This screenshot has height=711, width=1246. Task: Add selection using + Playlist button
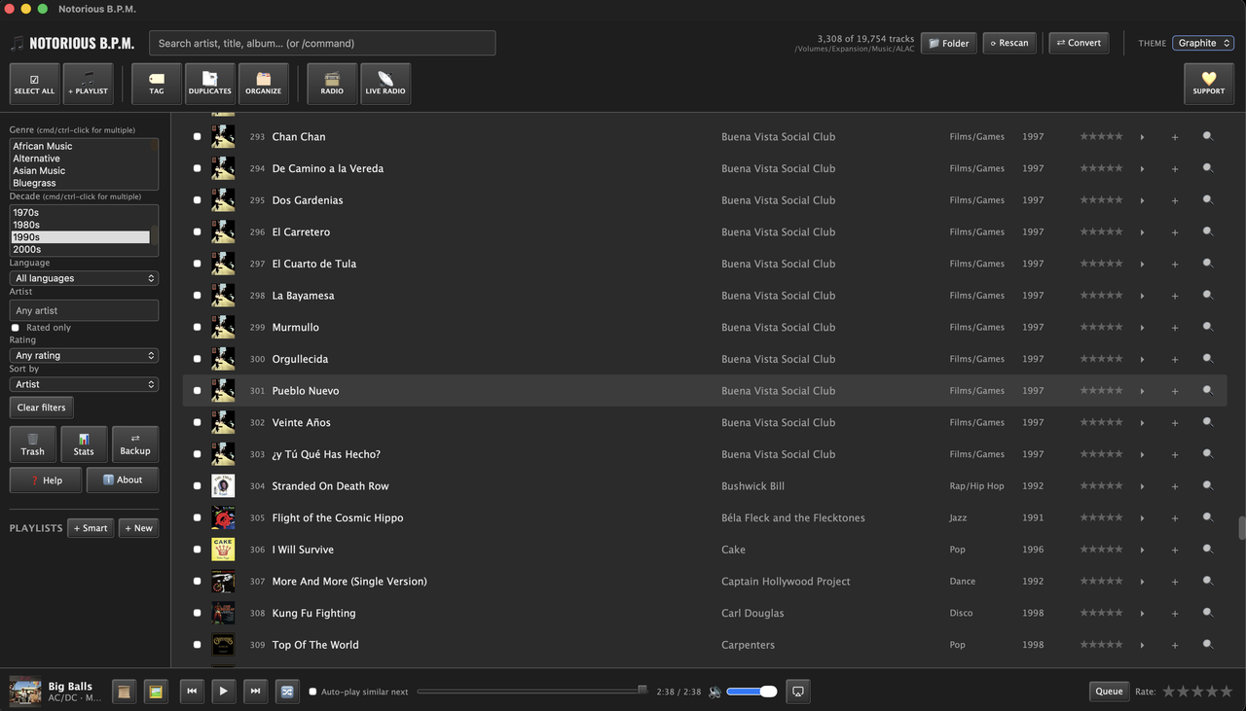click(89, 84)
